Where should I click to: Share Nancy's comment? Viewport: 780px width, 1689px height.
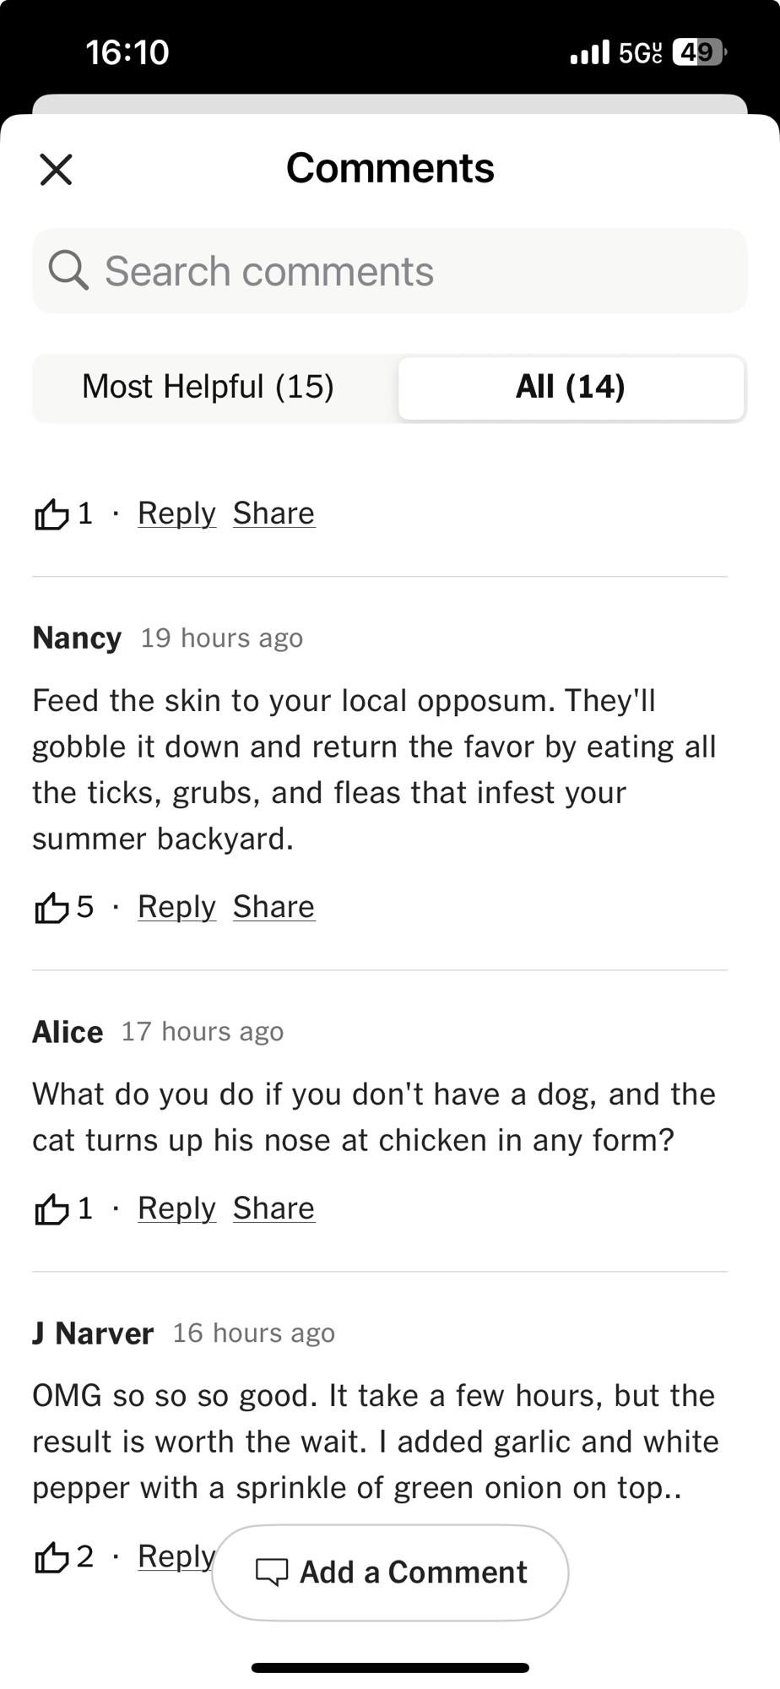click(x=274, y=907)
